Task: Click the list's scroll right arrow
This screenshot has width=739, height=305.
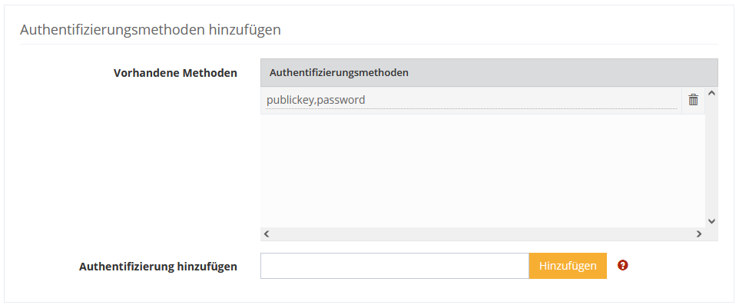Action: 699,234
